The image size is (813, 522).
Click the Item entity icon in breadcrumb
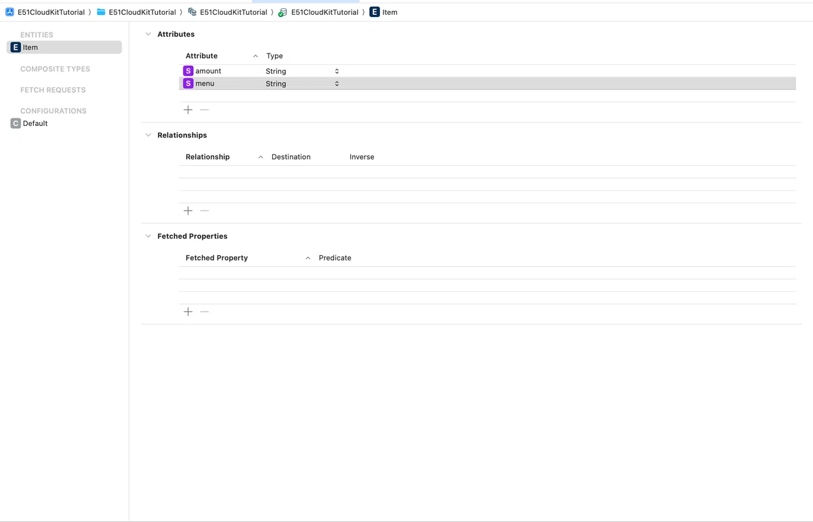[x=375, y=12]
